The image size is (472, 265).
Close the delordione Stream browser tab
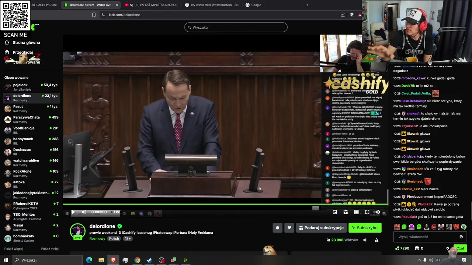(x=117, y=5)
